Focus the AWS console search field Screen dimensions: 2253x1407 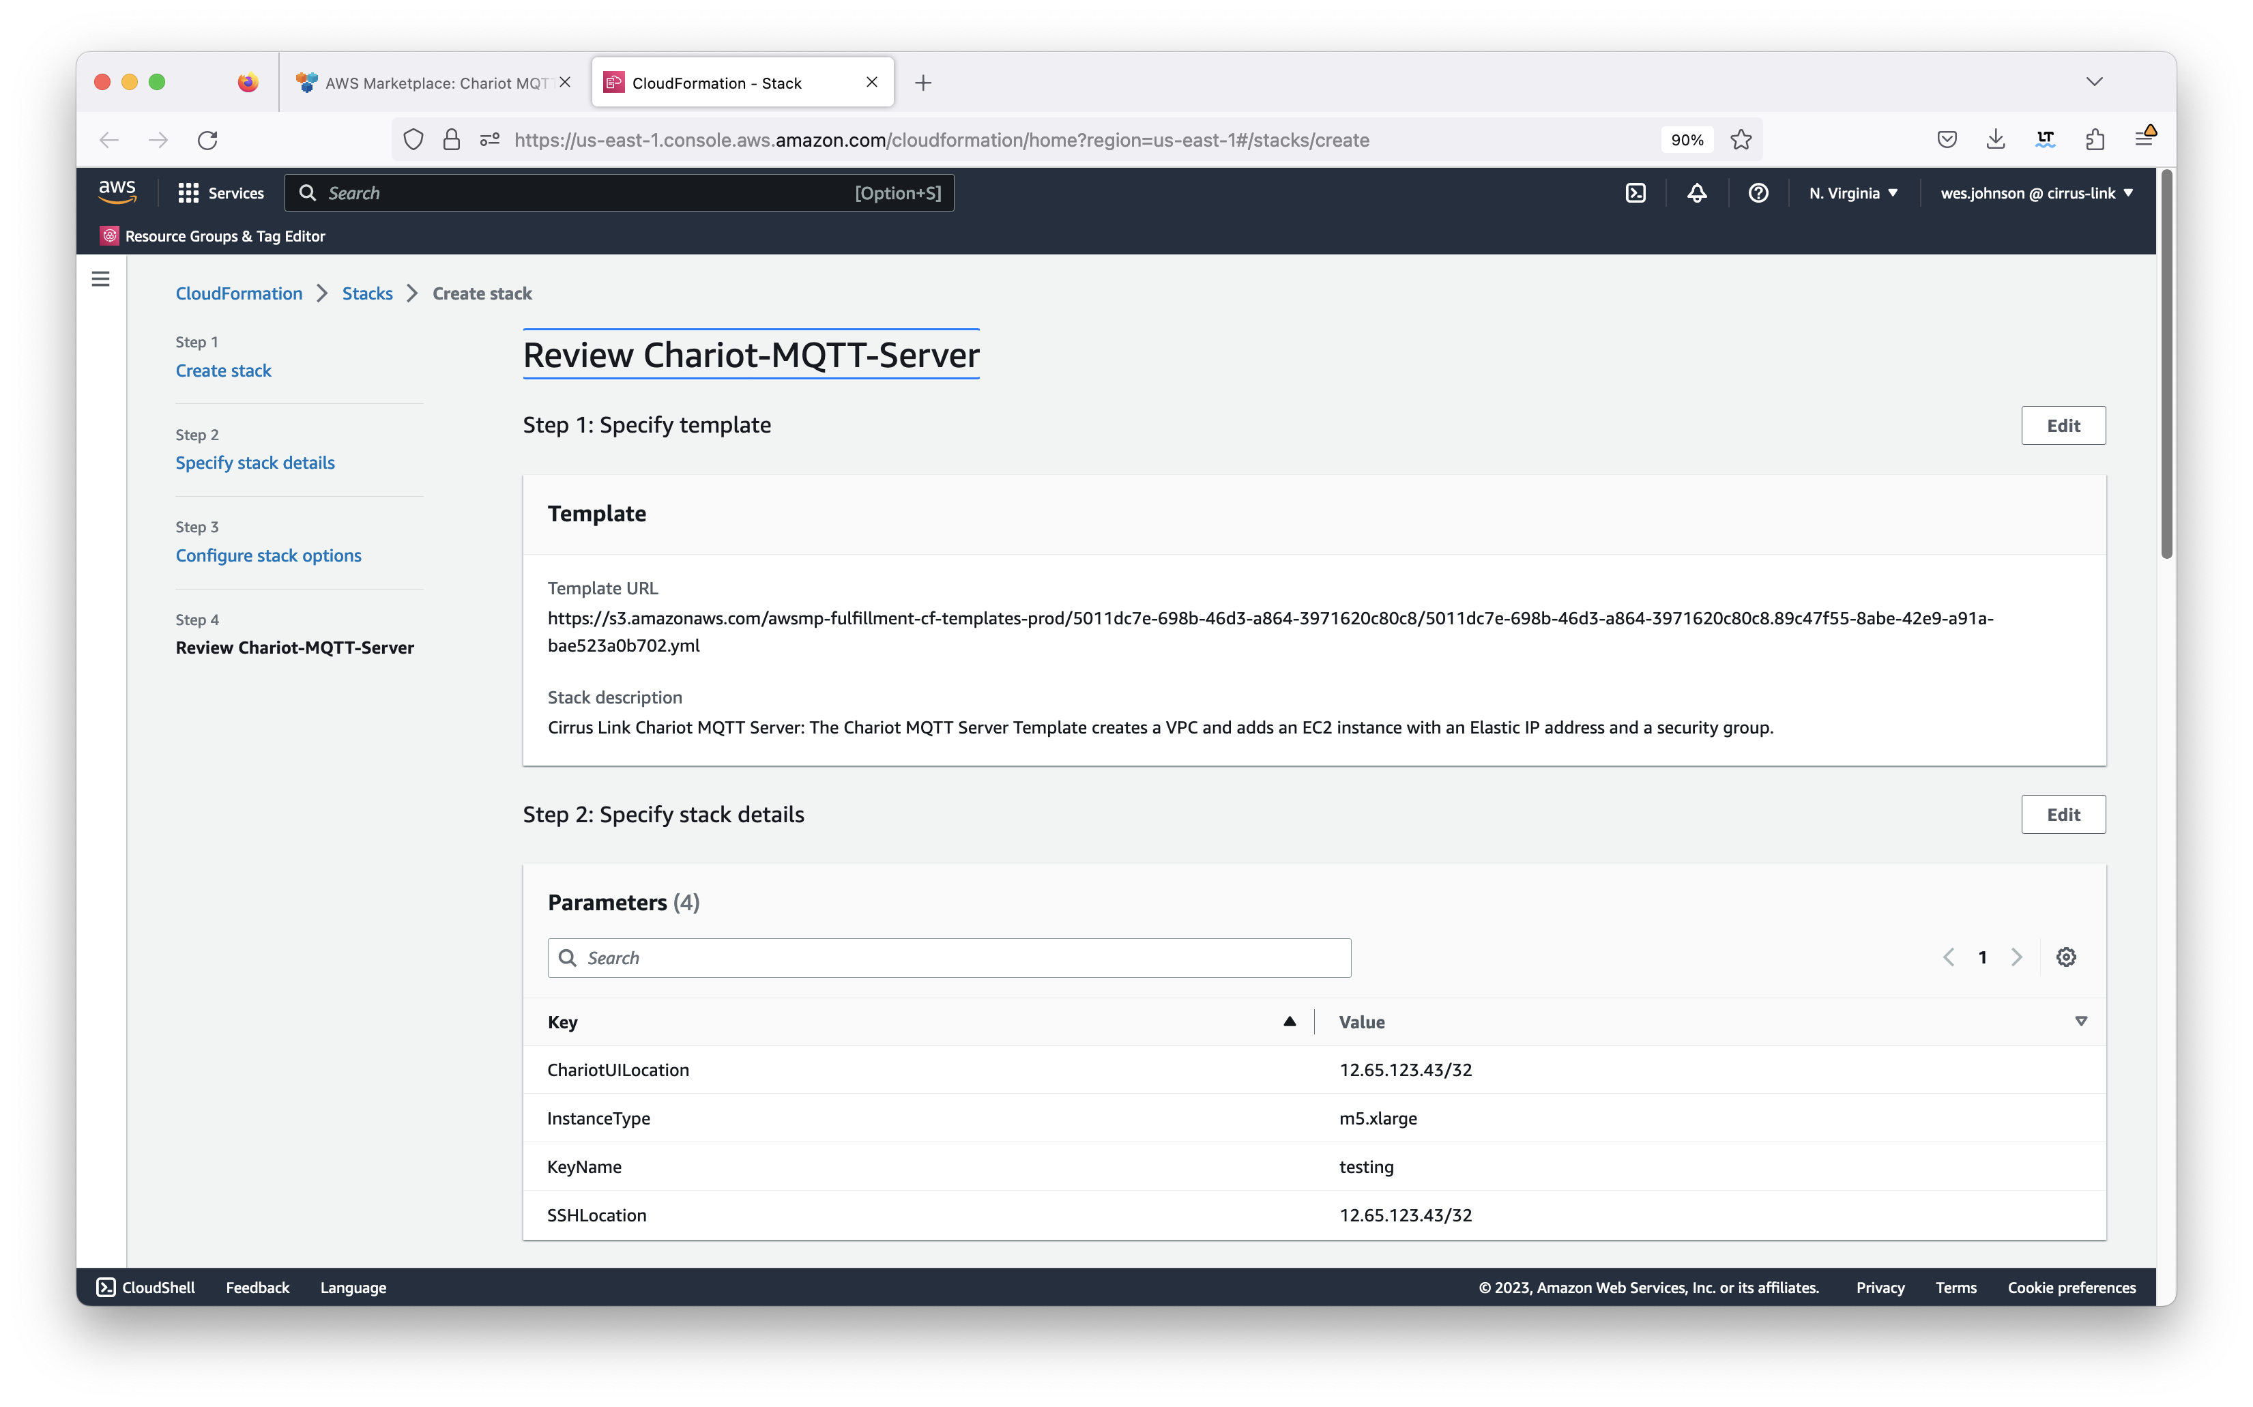(620, 192)
